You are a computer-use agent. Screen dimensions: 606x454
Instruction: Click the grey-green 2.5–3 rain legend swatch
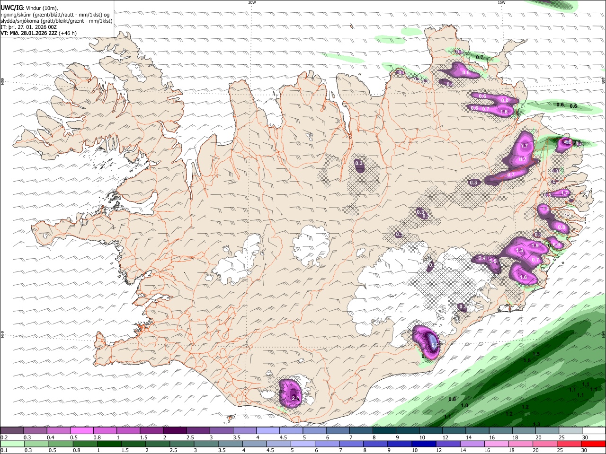click(182, 444)
